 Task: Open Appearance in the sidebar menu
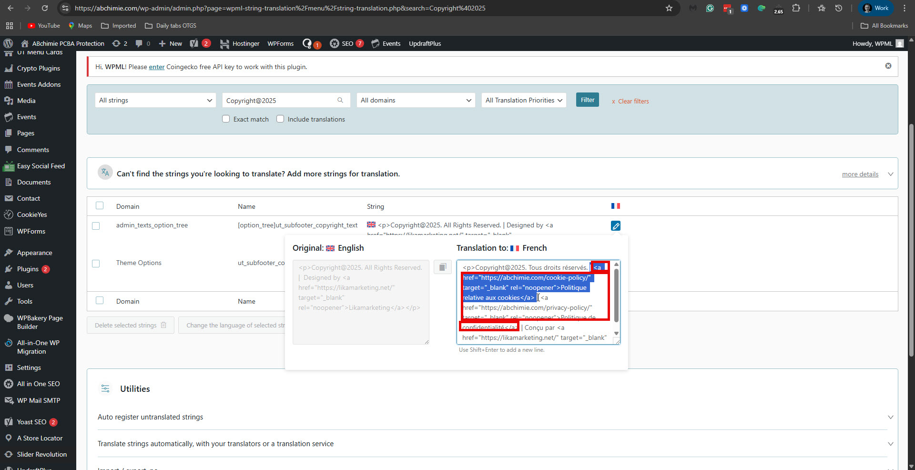click(34, 253)
